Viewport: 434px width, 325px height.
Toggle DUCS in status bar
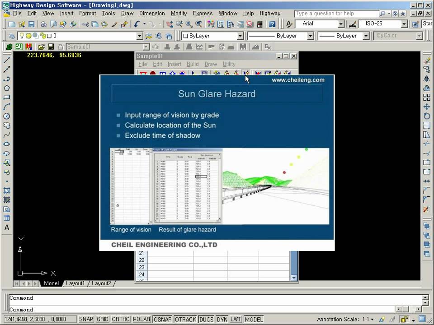pos(206,319)
